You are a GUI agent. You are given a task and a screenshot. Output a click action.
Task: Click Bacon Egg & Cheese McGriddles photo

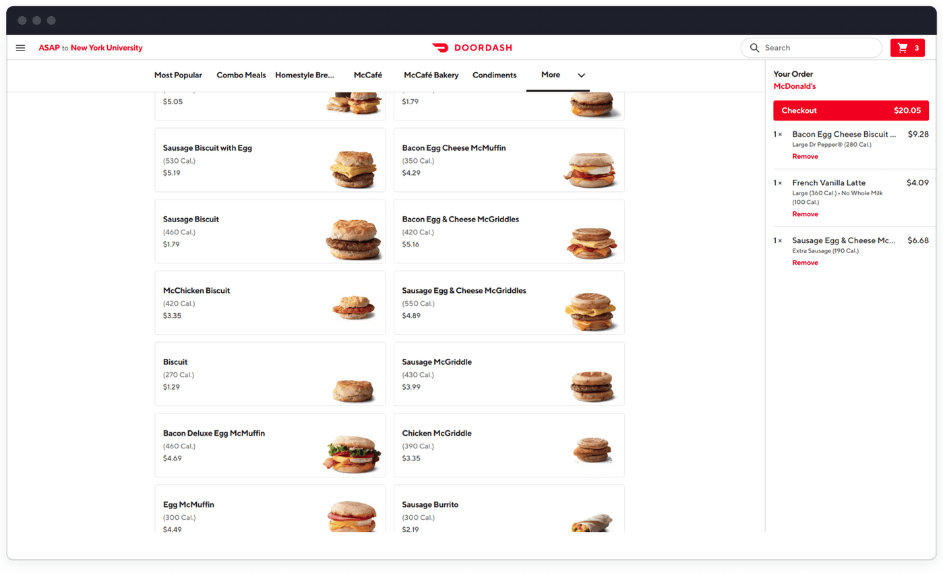[591, 242]
